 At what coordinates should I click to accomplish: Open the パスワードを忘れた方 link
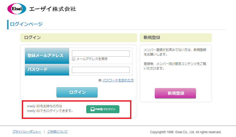[118, 80]
